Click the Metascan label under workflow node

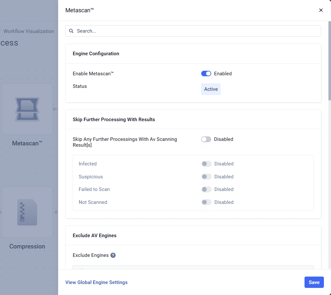[x=27, y=143]
